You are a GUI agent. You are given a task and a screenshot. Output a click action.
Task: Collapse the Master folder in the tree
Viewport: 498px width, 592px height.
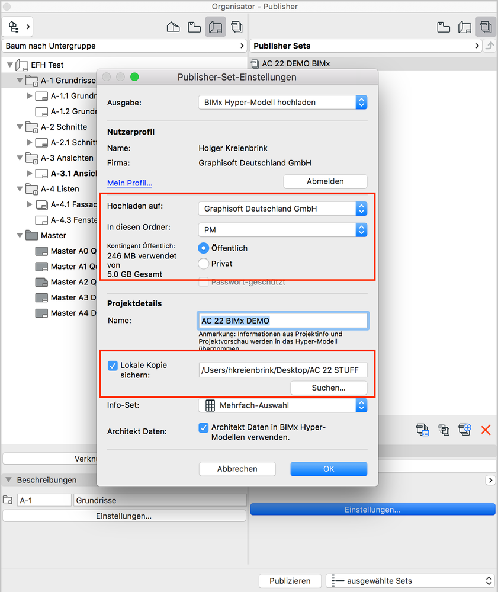(20, 235)
